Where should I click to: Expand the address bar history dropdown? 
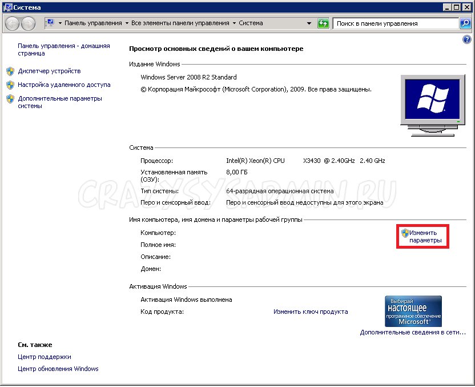click(309, 23)
